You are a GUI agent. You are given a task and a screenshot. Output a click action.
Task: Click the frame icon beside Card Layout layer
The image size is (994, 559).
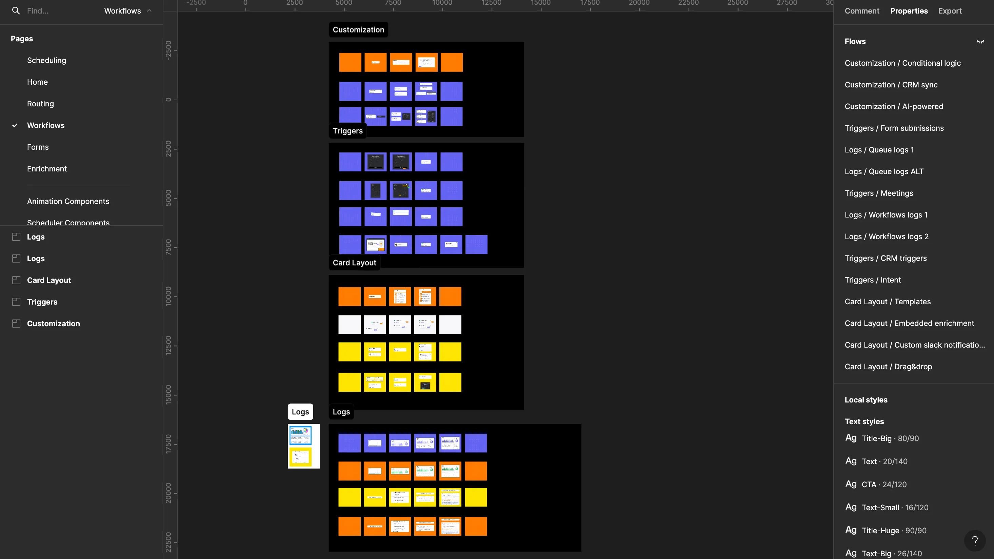click(x=16, y=280)
